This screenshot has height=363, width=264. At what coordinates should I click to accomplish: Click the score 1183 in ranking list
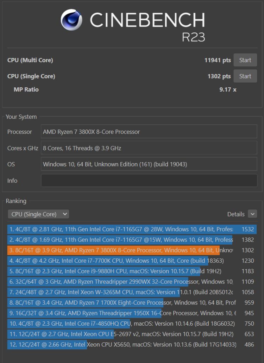click(x=248, y=271)
